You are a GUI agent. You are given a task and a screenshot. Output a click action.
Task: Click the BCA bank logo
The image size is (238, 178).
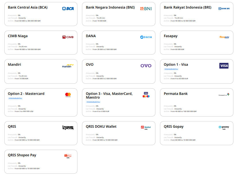(68, 9)
